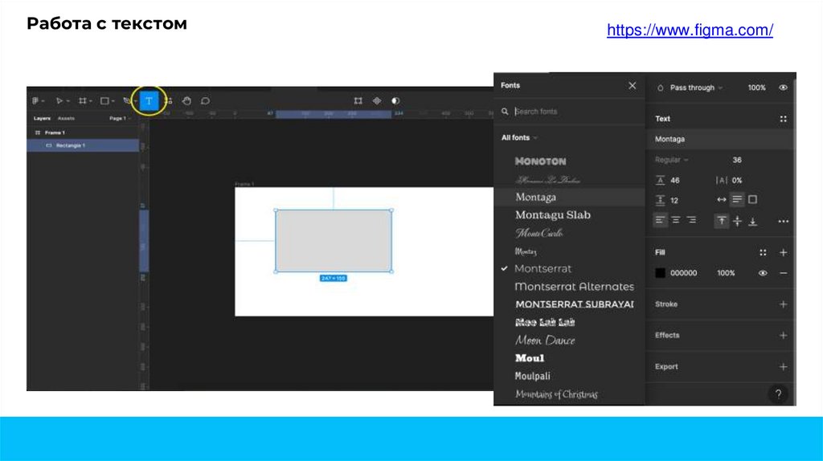
Task: Open the Figma main menu icon
Action: (x=35, y=100)
